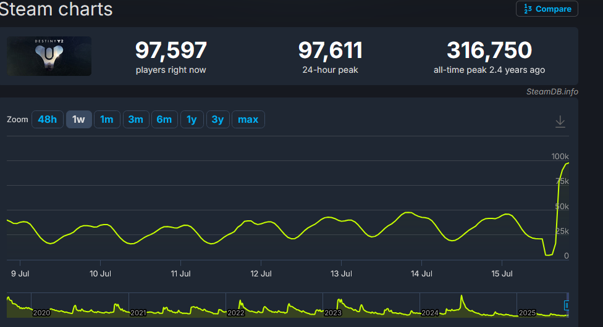The image size is (603, 327).
Task: Click the 2025 label in the navigator
Action: tap(527, 313)
